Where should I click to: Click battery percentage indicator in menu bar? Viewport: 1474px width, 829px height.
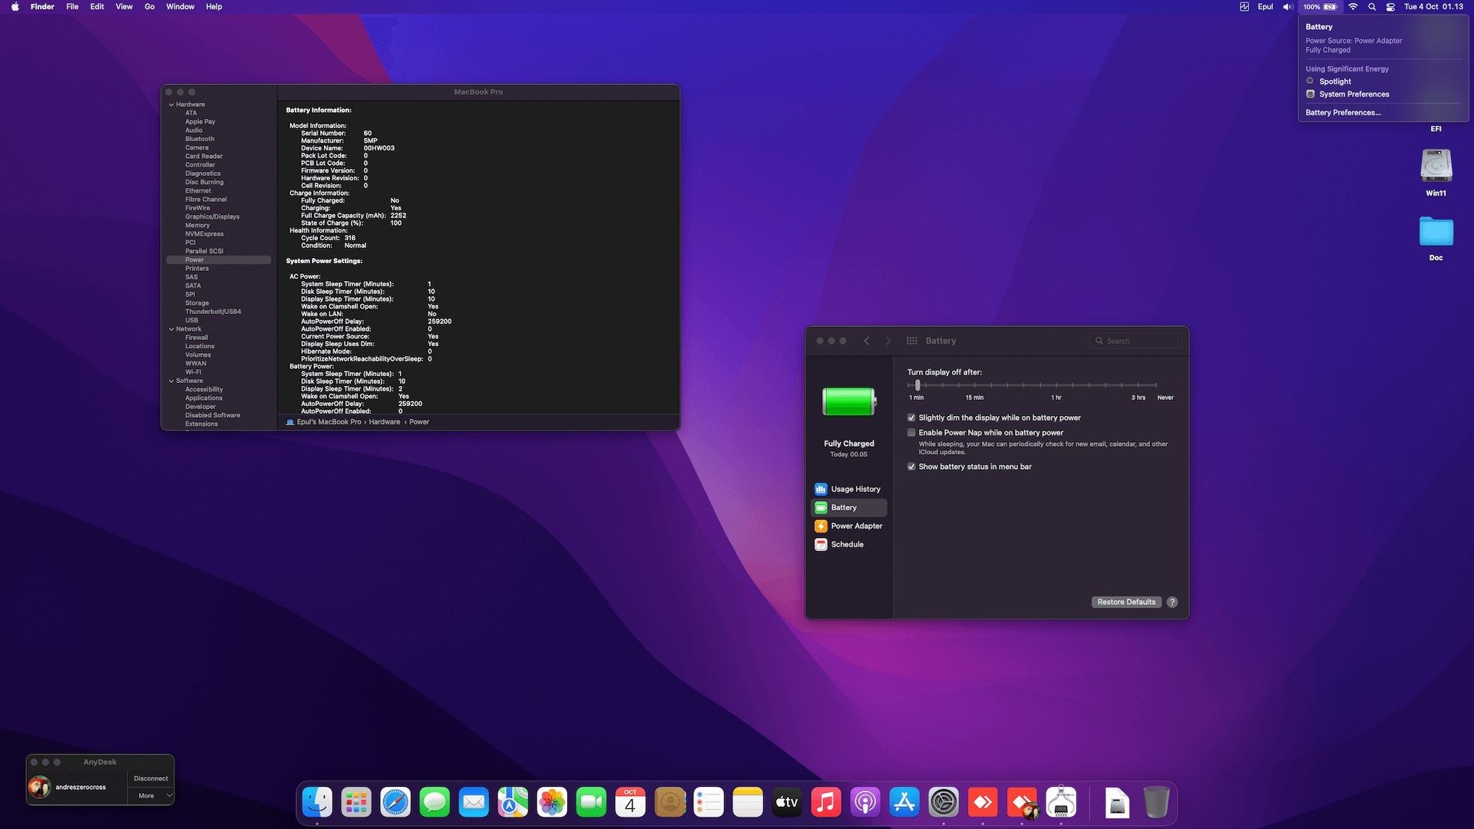tap(1320, 7)
